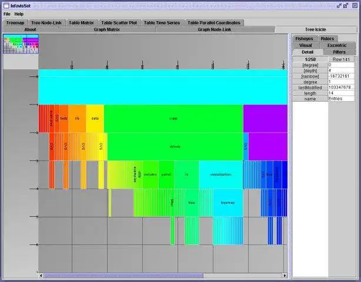This screenshot has height=282, width=361.
Task: Open the Table Parallel Coordinates tab
Action: (214, 23)
